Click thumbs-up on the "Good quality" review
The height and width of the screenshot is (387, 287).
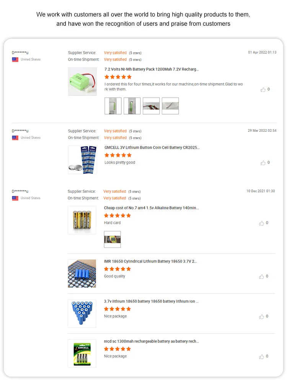coord(261,277)
